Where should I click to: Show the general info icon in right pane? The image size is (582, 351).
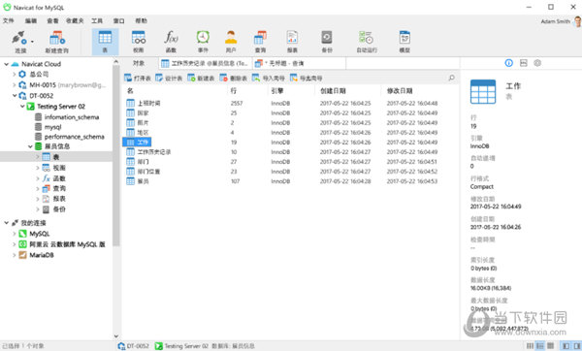pyautogui.click(x=509, y=63)
